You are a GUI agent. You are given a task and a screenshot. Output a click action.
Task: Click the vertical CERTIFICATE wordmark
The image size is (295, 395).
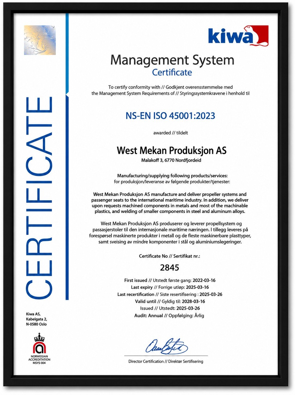click(39, 198)
